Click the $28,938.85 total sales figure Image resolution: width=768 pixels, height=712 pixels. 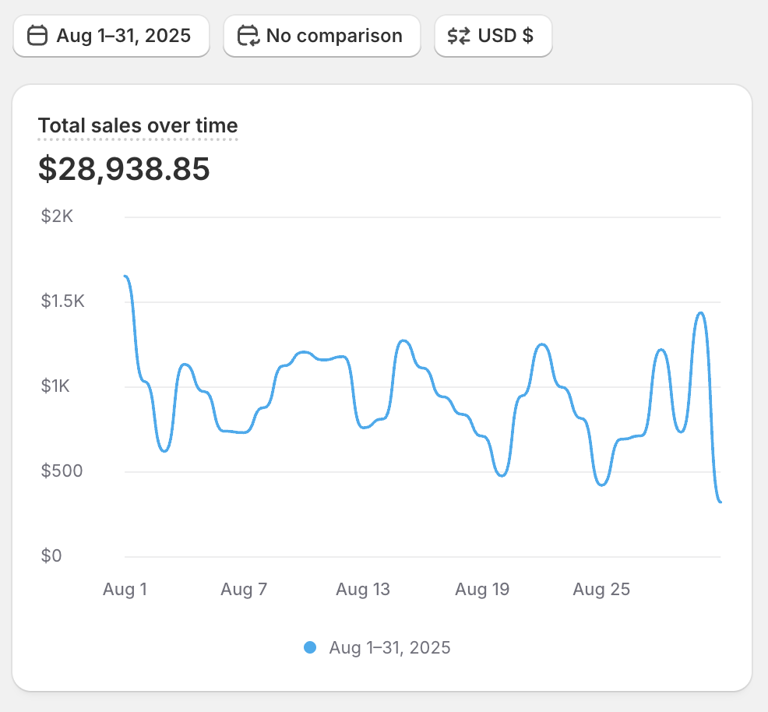[x=124, y=169]
